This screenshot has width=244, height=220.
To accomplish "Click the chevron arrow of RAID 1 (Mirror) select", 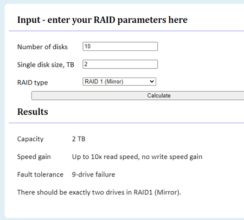I will tap(152, 81).
